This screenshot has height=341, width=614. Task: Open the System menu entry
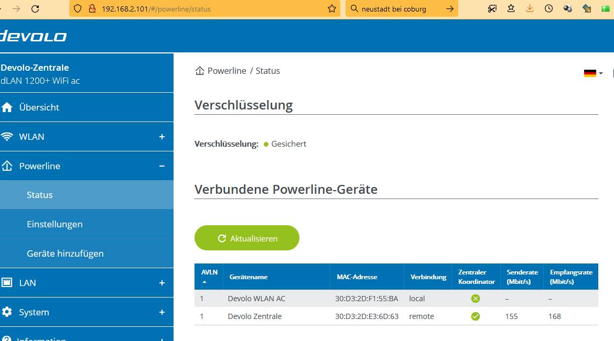pyautogui.click(x=87, y=312)
